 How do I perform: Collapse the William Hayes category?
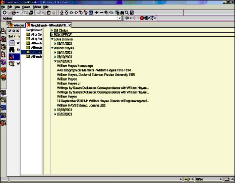(52, 48)
